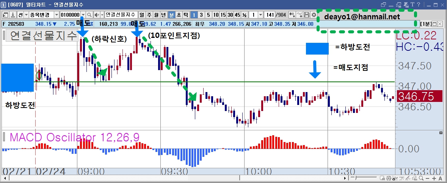Save the chart with the floppy icon

[306, 15]
